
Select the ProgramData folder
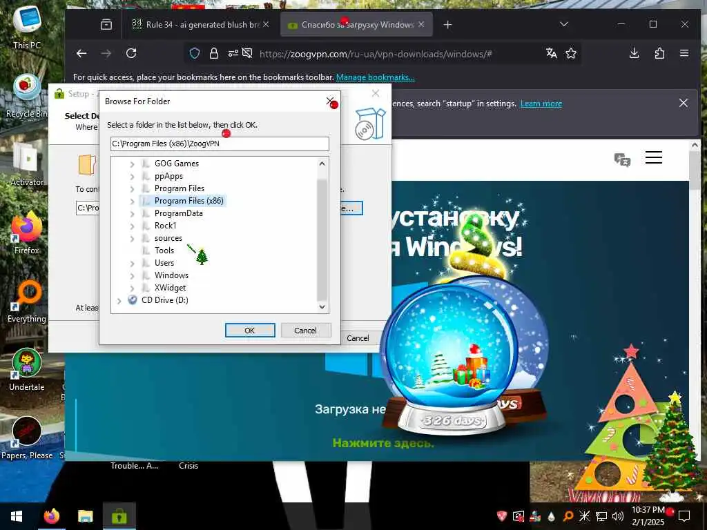[x=179, y=213]
